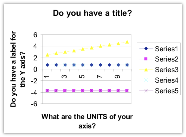This screenshot has width=186, height=137.
Task: Click the X axis tick label 9
Action: coord(117,77)
